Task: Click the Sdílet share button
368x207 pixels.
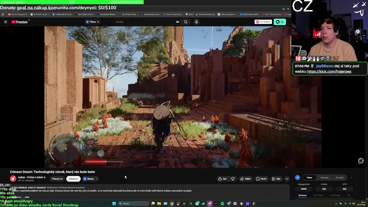Action: point(246,179)
